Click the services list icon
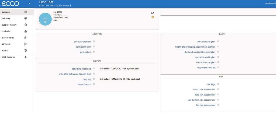Image resolution: width=276 pixels, height=113 pixels. point(26,44)
